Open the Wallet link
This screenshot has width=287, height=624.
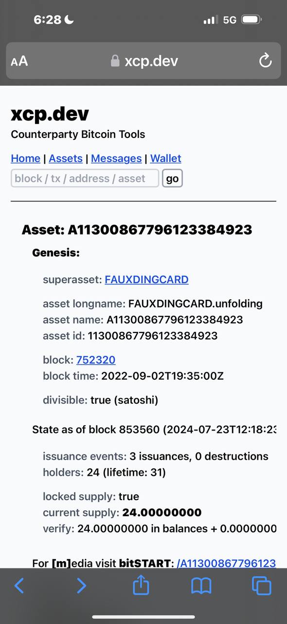[166, 158]
